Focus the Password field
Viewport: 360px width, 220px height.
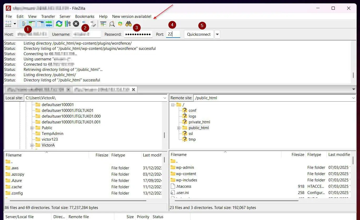click(138, 34)
